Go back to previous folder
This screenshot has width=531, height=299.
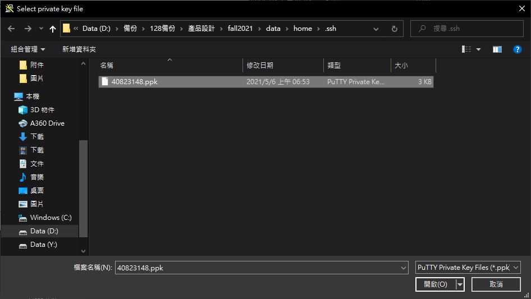point(11,29)
